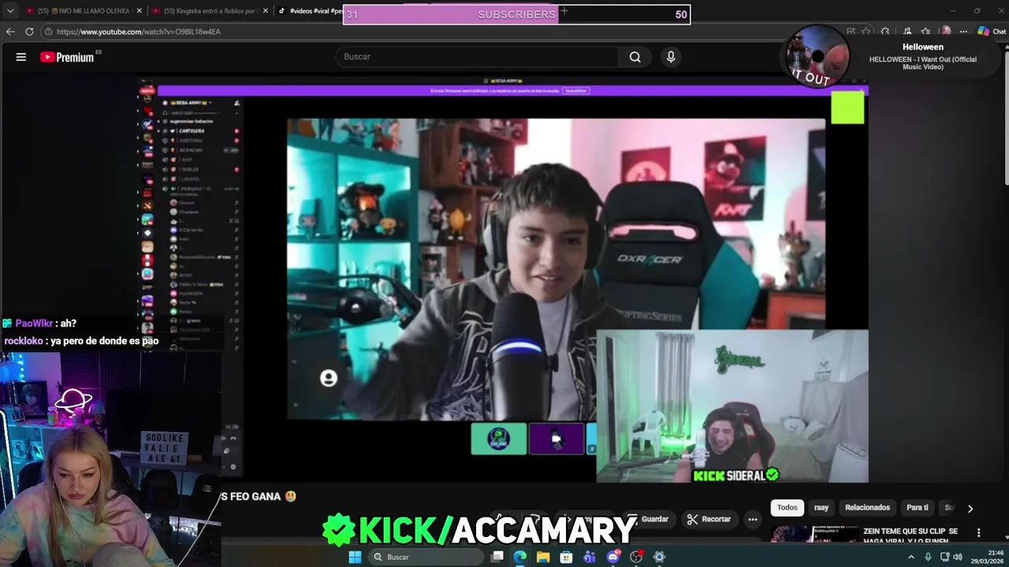Open options for ZEIN TEME video suggestion
The height and width of the screenshot is (567, 1009).
[979, 533]
